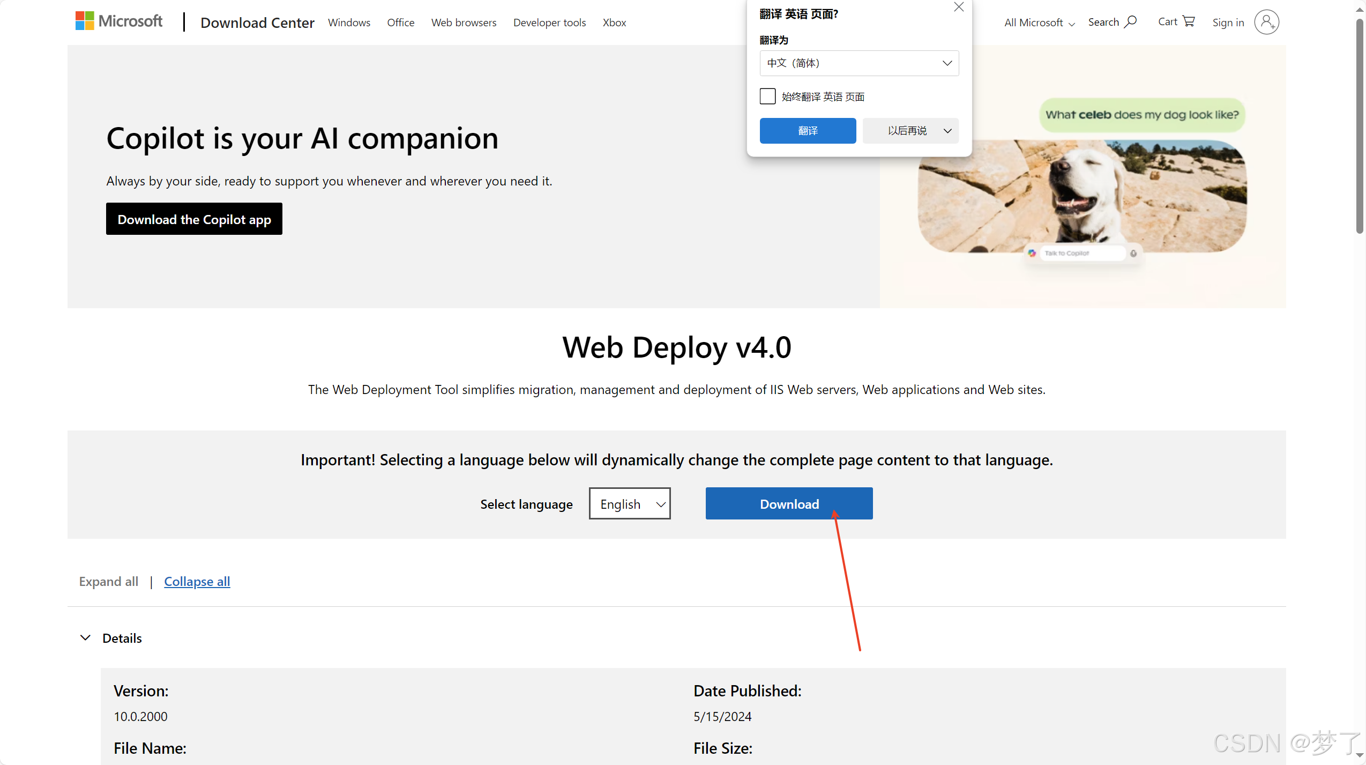Collapse Details section chevron

(x=85, y=638)
